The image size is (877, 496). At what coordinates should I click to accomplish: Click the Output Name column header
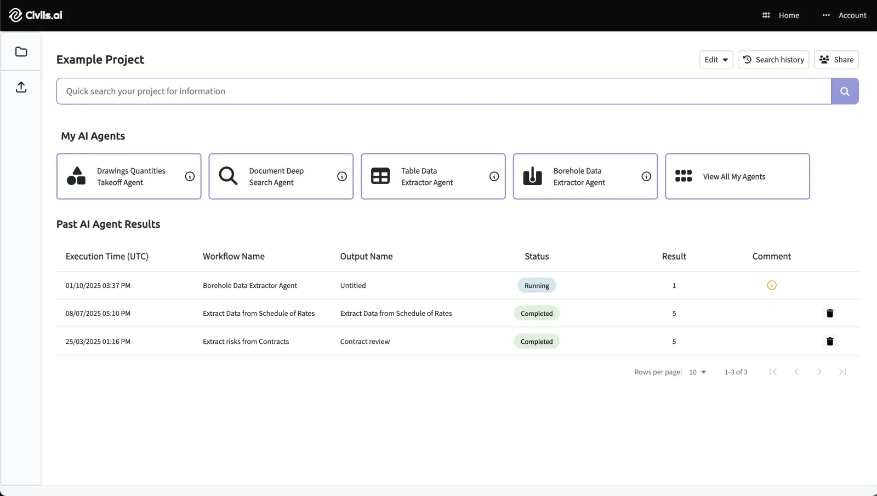[x=366, y=256]
